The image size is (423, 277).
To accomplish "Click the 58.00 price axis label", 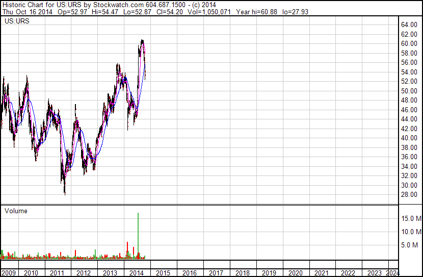I will point(409,53).
